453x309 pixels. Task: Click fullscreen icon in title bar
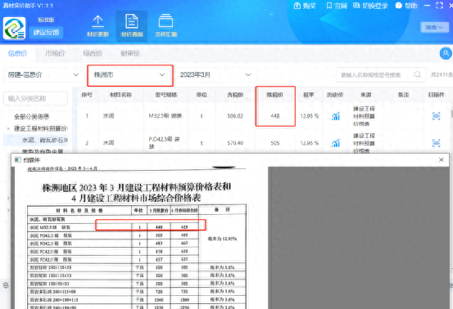pos(439,6)
